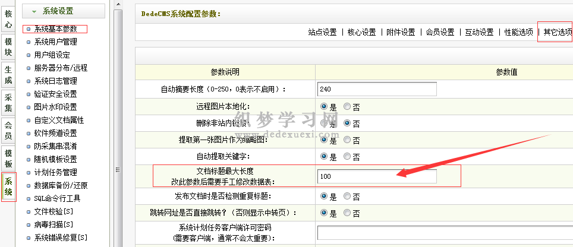Select 否 for 删除非站内链接
The width and height of the screenshot is (573, 247).
(347, 123)
